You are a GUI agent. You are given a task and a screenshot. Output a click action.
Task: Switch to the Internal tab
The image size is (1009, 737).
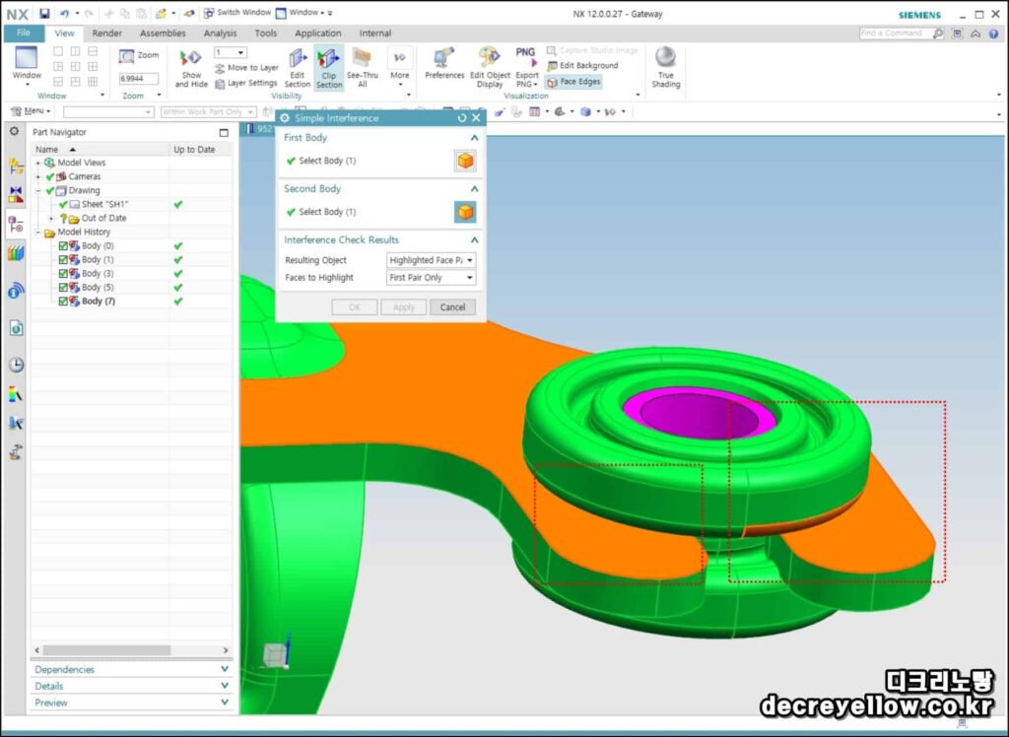[375, 33]
